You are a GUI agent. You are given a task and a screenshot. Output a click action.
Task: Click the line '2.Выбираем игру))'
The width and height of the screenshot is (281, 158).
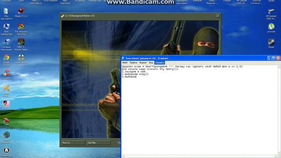click(135, 74)
